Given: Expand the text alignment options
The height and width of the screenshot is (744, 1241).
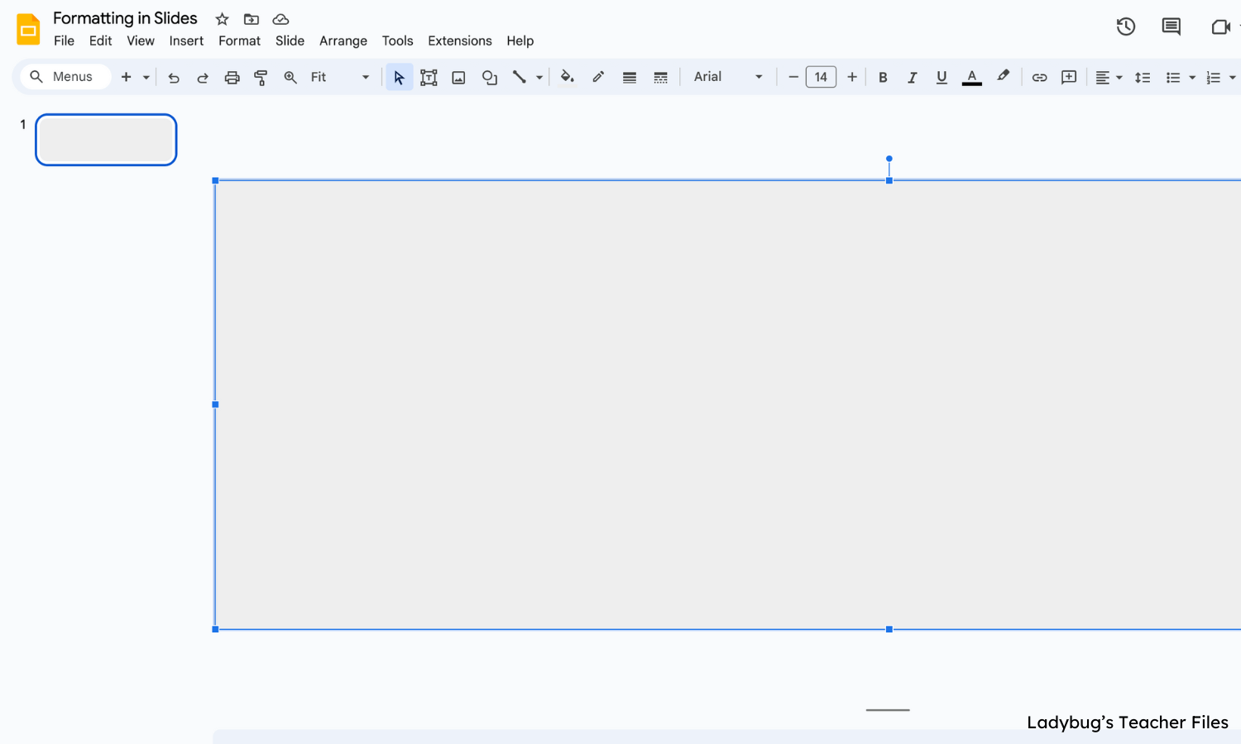Looking at the screenshot, I should click(1119, 76).
